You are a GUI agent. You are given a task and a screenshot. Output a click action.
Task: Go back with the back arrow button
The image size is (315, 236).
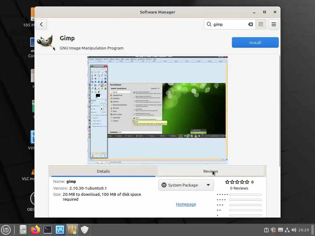41,24
